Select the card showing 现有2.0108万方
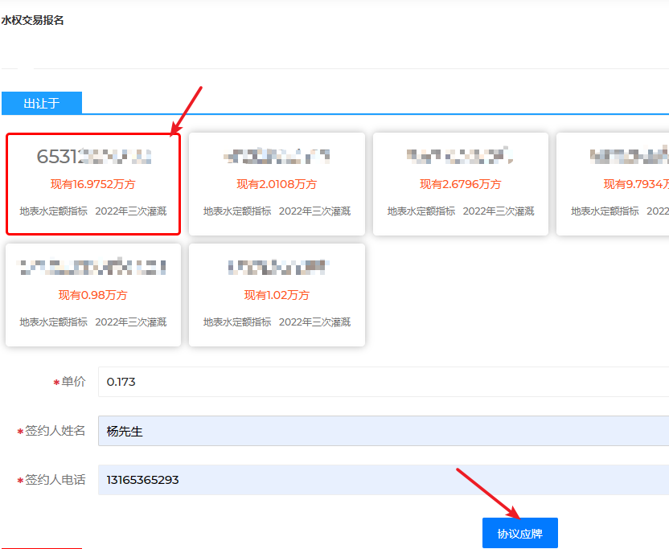Screen dimensions: 669x549 (x=277, y=184)
